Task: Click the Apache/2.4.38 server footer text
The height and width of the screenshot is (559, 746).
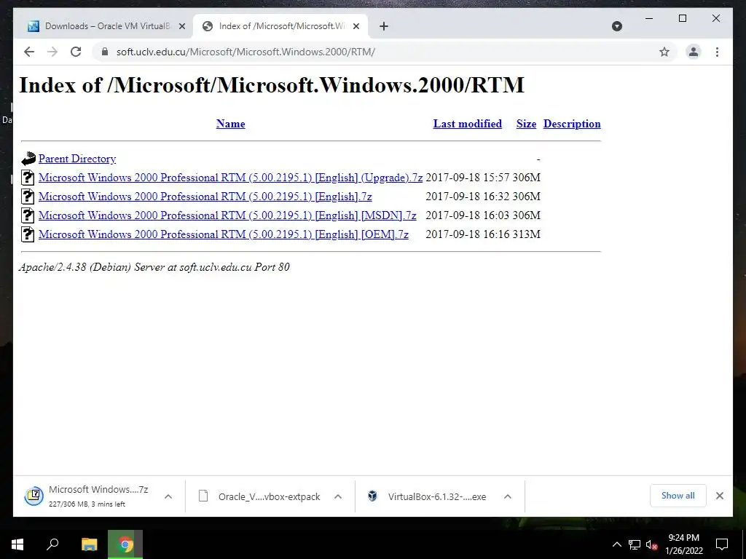Action: (x=154, y=267)
